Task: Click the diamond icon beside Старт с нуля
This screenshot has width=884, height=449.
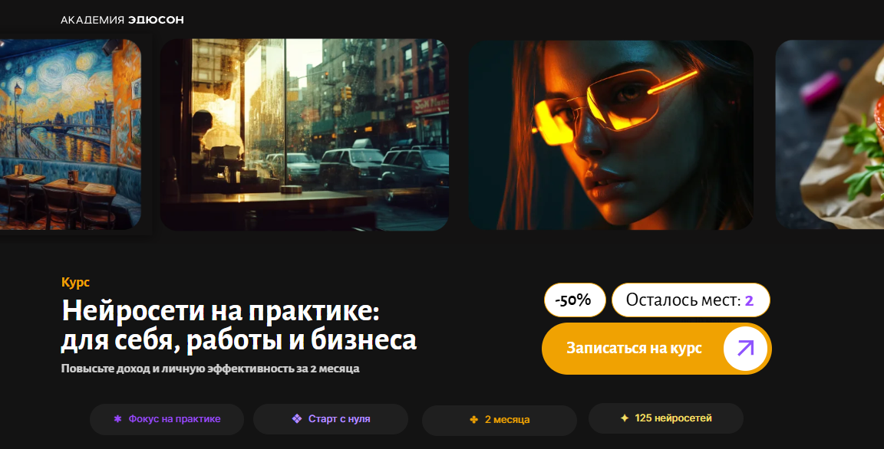Action: click(x=297, y=418)
